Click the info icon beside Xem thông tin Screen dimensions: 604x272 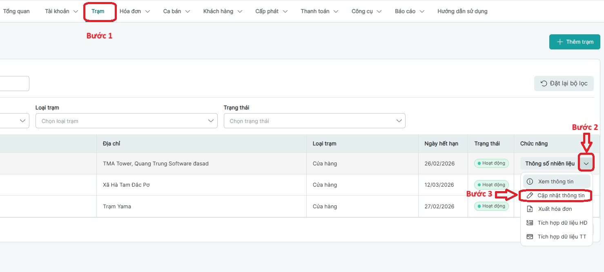[530, 182]
